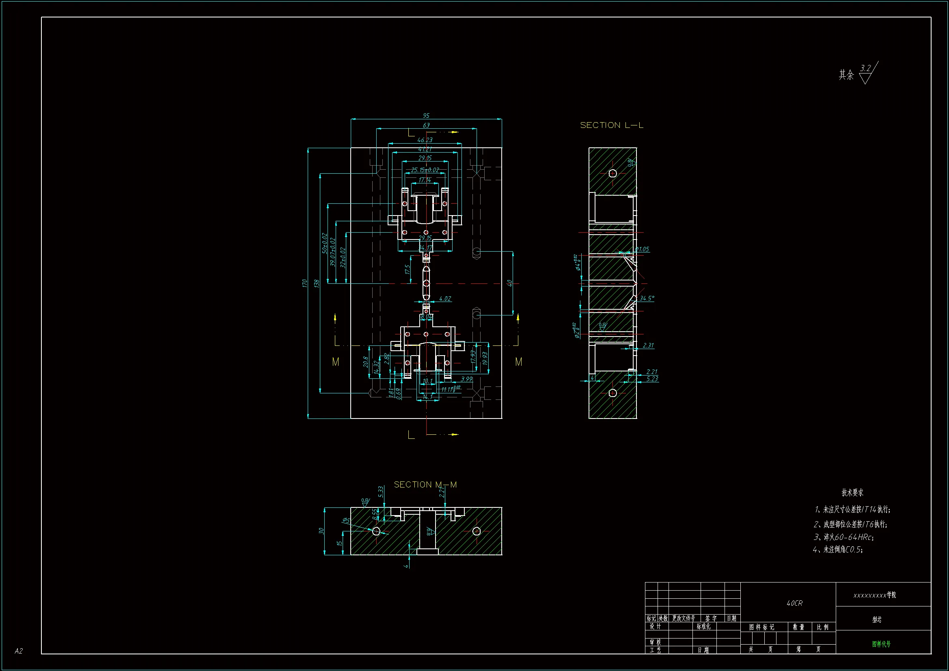
Task: Click the 数量 quantity cell
Action: point(798,627)
